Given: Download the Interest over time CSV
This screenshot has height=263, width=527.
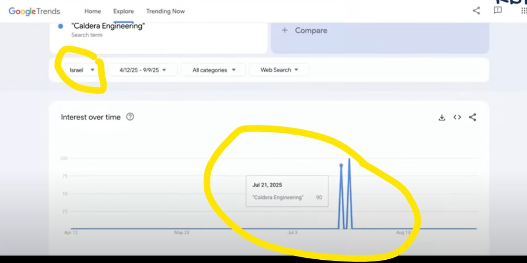Looking at the screenshot, I should tap(442, 117).
